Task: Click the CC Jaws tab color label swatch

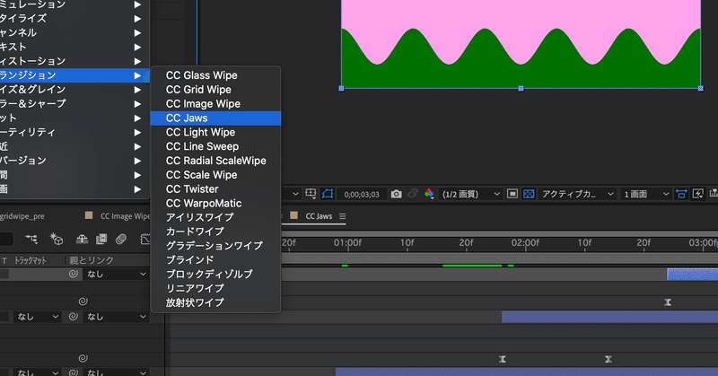Action: [294, 215]
